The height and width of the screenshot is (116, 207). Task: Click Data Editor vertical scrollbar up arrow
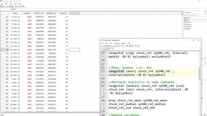(182, 13)
